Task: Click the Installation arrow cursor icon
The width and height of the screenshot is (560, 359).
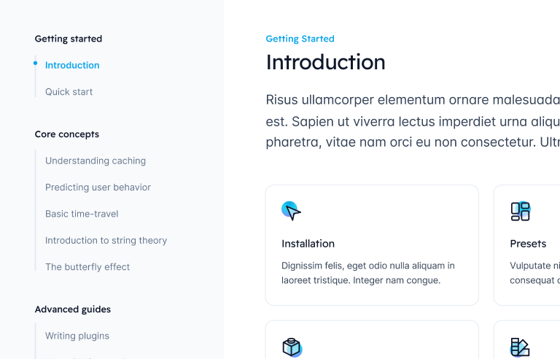Action: (x=292, y=212)
